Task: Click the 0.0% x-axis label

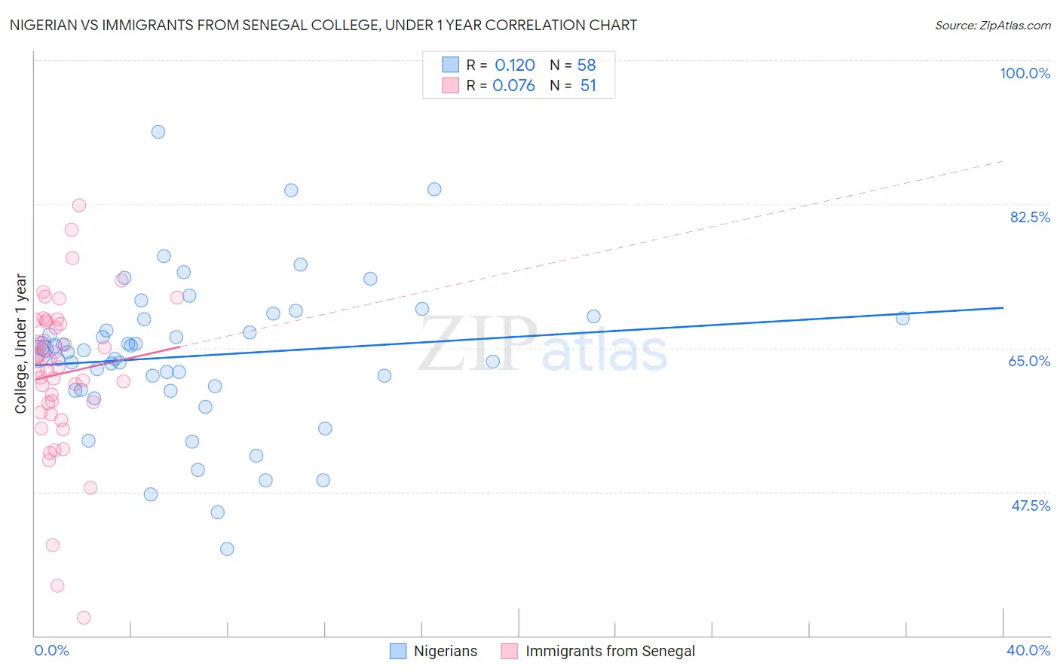Action: (x=51, y=650)
